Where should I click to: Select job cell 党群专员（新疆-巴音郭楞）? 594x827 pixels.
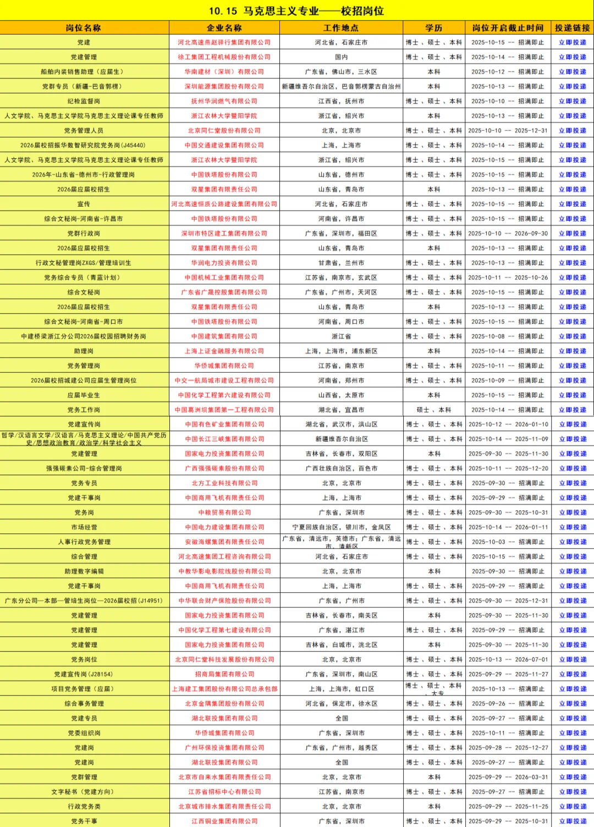pos(84,86)
